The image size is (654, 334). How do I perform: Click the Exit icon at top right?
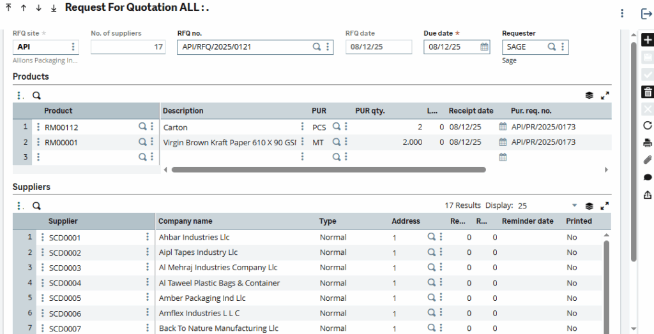click(646, 13)
